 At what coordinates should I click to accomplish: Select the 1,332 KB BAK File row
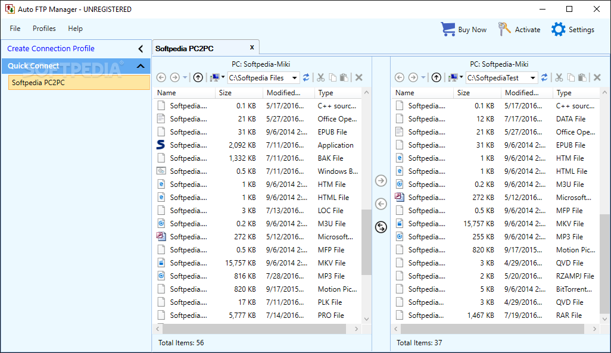coord(258,158)
